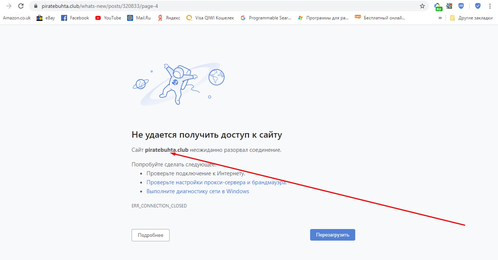Open the Programmable Search bookmark

click(266, 18)
